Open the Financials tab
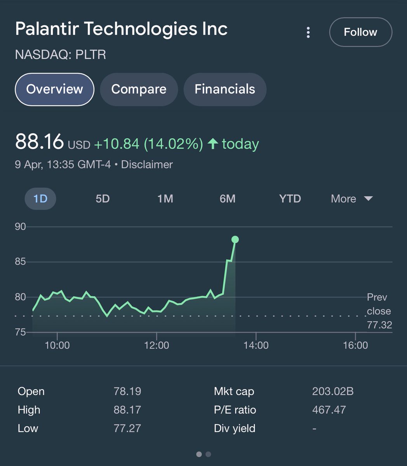This screenshot has height=466, width=407. point(224,89)
